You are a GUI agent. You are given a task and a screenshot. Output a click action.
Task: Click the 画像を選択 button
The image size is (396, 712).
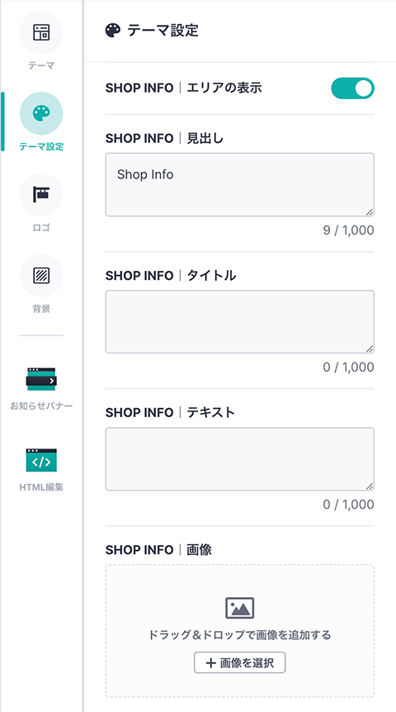pos(240,663)
